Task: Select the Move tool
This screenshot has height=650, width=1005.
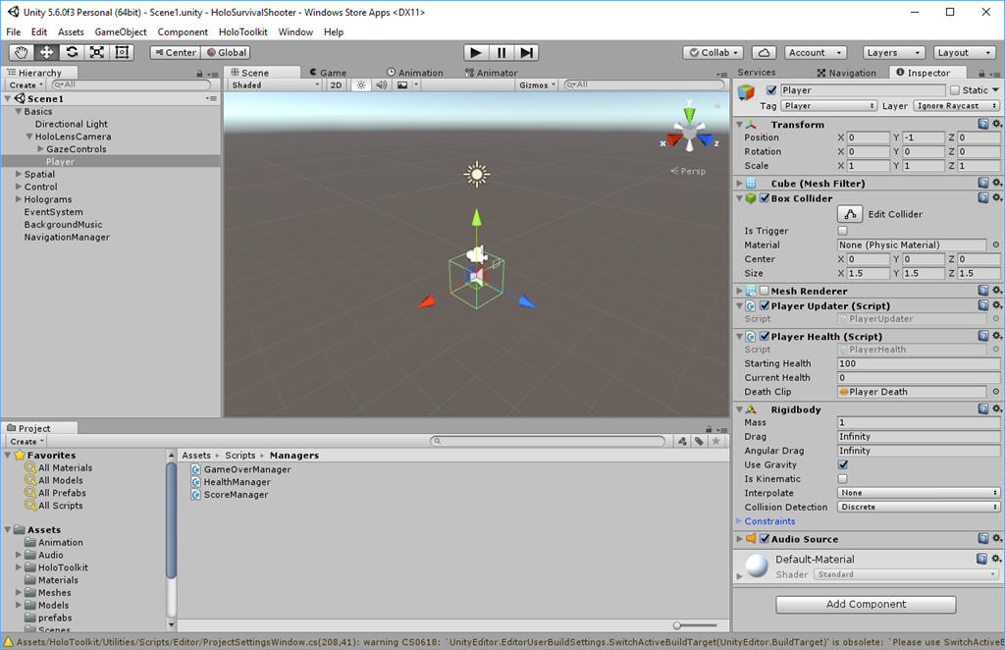Action: click(x=46, y=53)
